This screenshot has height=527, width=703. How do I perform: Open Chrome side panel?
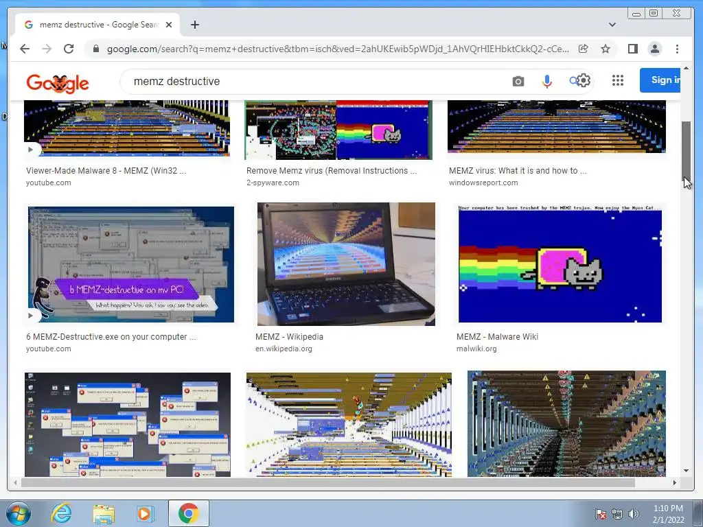632,49
